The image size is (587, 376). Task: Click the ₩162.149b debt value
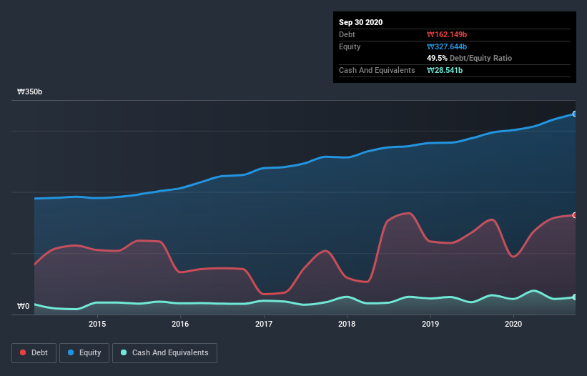pyautogui.click(x=447, y=34)
